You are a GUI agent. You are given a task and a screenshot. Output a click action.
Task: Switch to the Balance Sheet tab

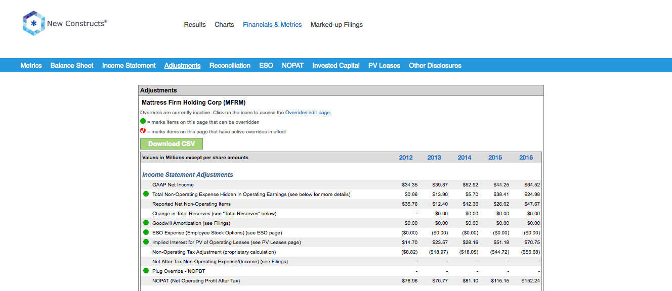click(72, 65)
